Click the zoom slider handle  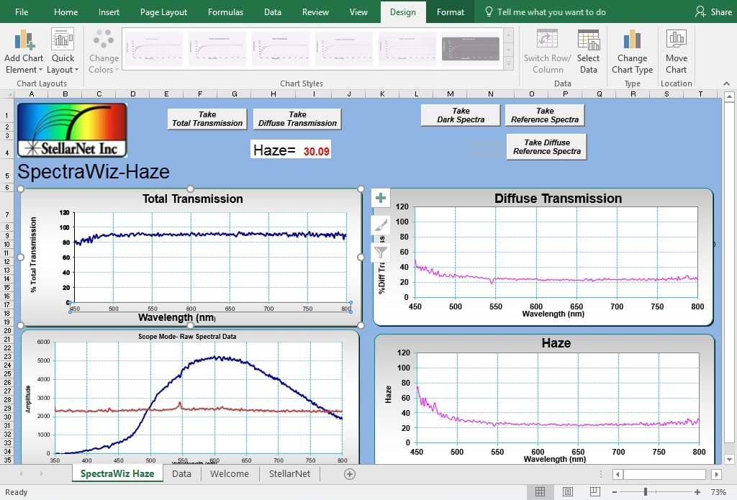tap(646, 491)
